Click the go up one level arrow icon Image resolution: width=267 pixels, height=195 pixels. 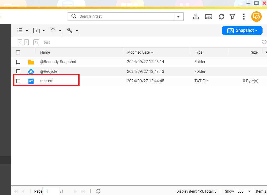pos(36,42)
